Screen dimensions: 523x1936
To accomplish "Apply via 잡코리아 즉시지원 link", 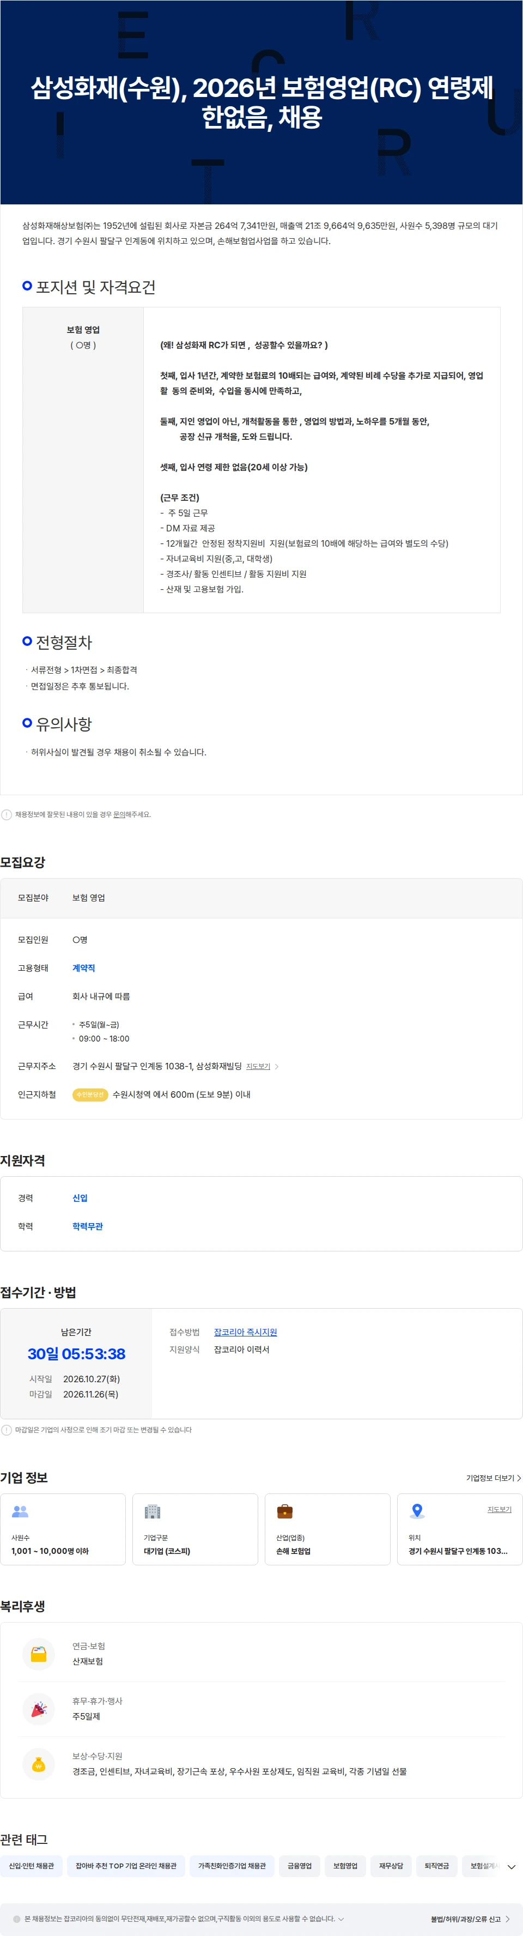I will (246, 1333).
